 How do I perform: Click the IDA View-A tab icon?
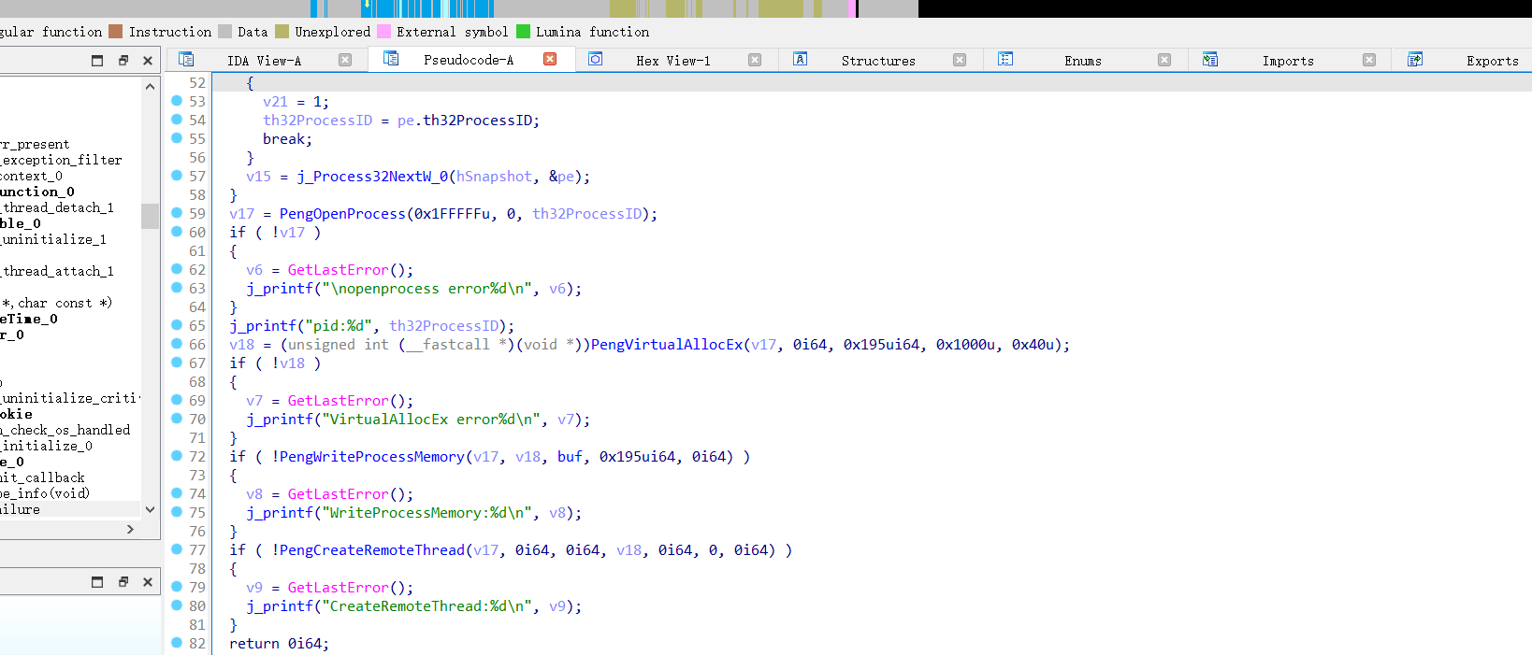tap(186, 60)
